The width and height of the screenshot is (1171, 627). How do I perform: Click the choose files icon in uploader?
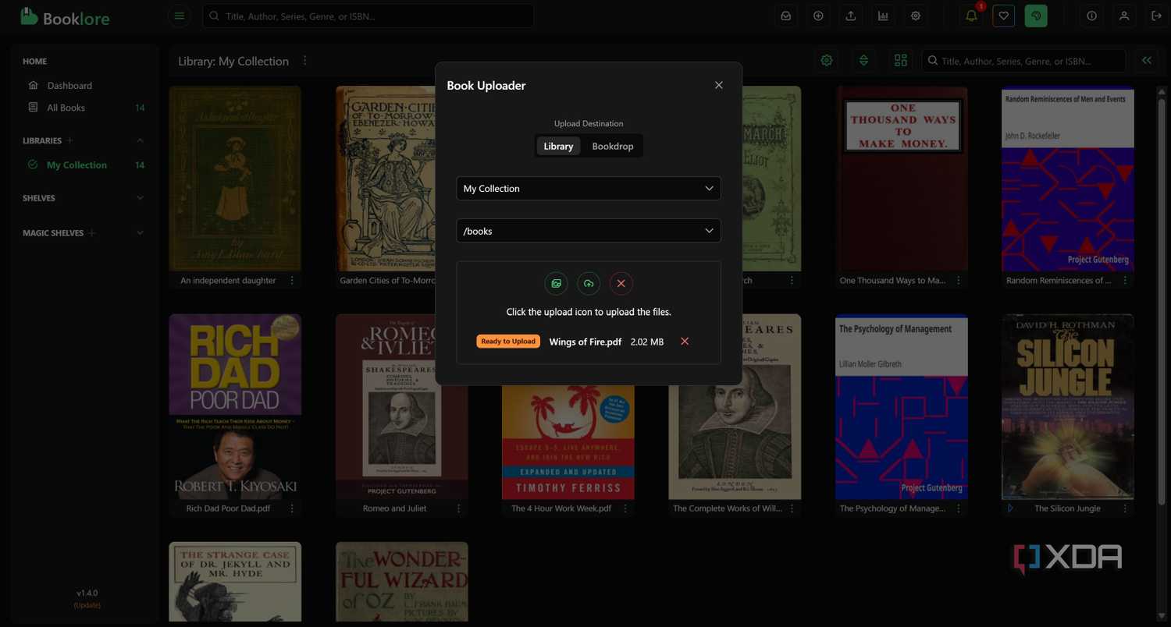coord(556,284)
